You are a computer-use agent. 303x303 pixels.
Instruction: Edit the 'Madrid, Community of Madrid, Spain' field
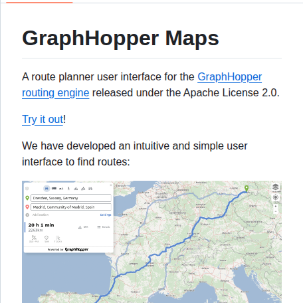(x=71, y=207)
